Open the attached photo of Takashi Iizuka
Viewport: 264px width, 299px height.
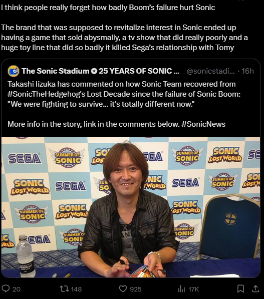(x=131, y=207)
